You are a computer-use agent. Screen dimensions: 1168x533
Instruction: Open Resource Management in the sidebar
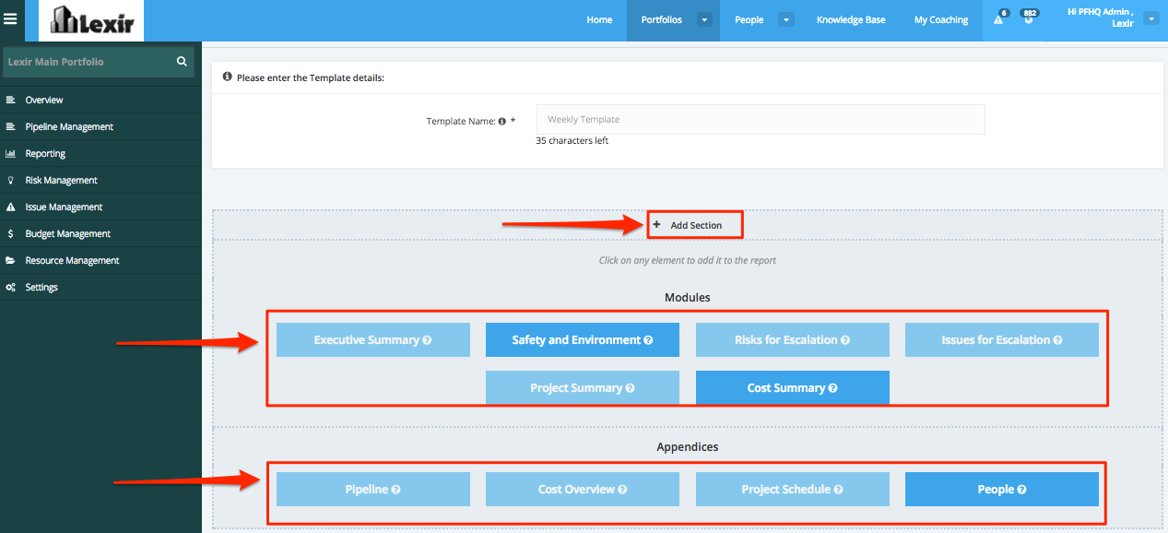100,260
